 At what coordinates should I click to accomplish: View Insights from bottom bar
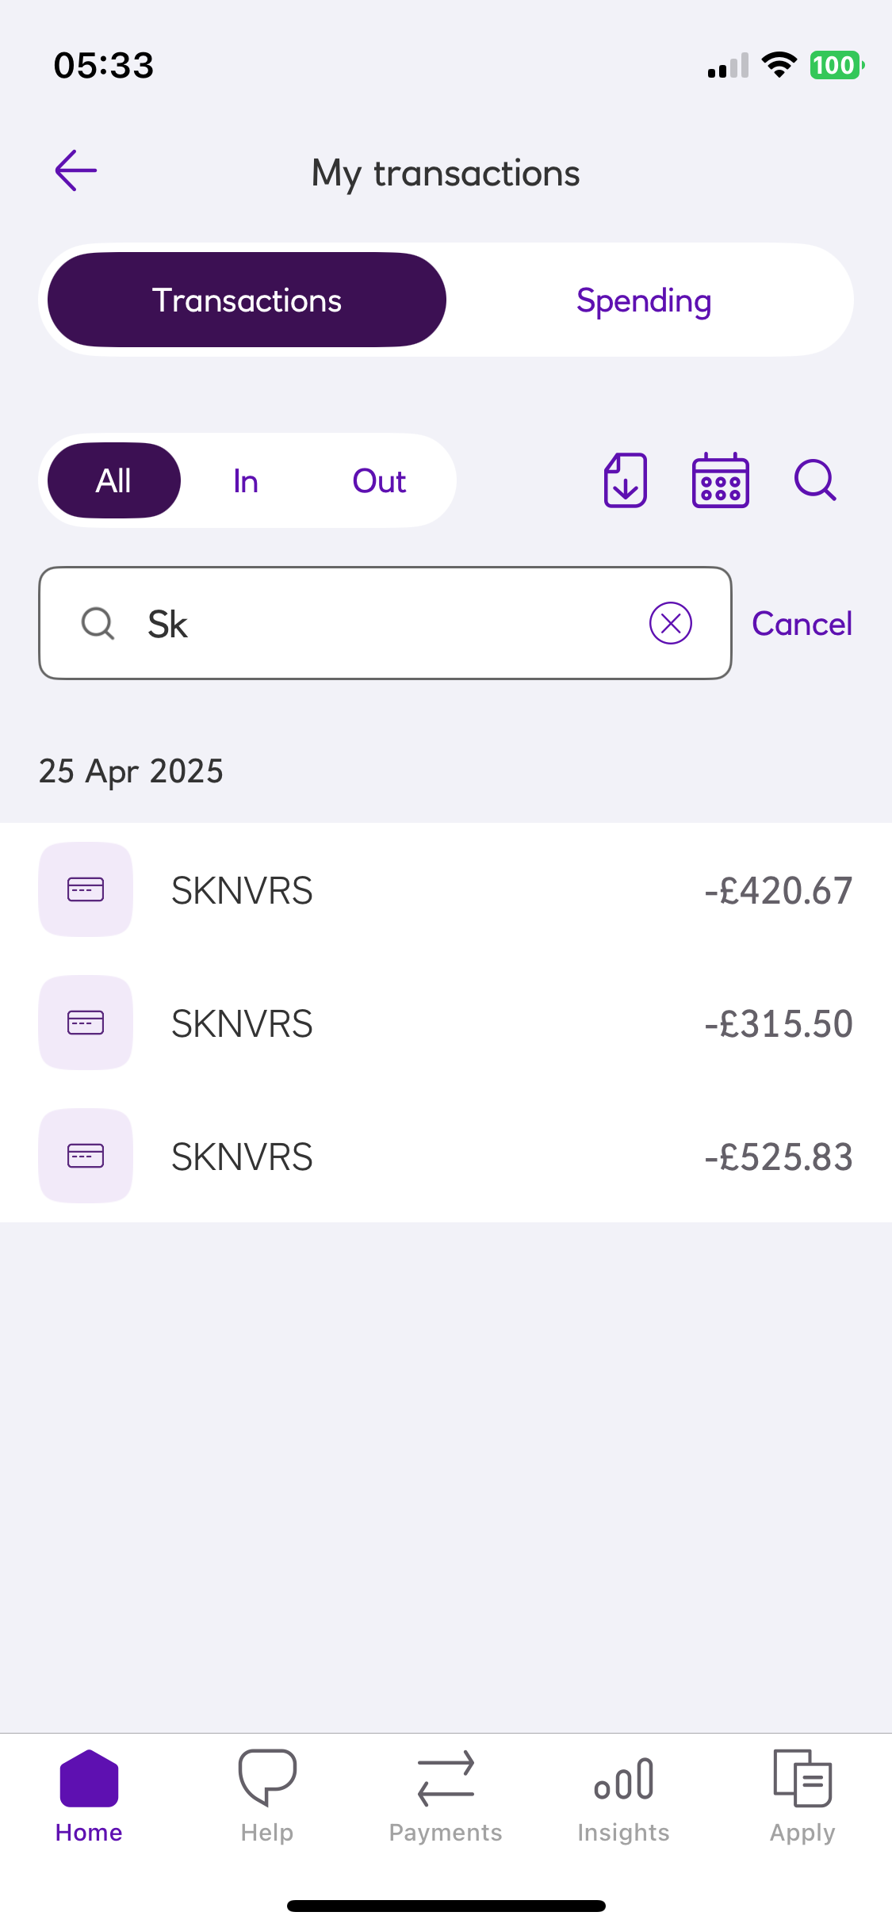tap(624, 1796)
